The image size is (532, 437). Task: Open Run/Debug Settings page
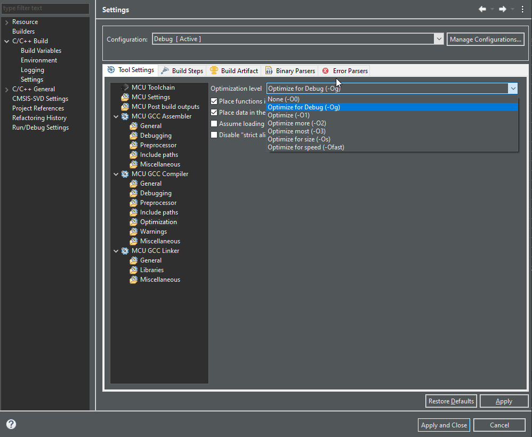(x=41, y=128)
